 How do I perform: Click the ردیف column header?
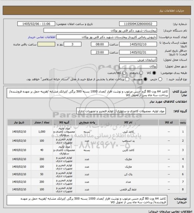(183, 122)
